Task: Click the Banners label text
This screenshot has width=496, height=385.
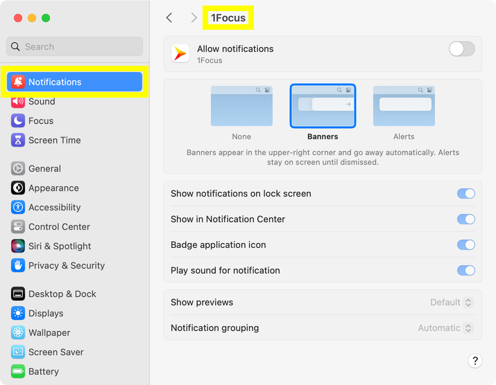Action: tap(323, 136)
